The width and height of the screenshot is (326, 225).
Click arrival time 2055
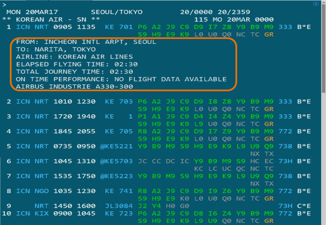(86, 132)
